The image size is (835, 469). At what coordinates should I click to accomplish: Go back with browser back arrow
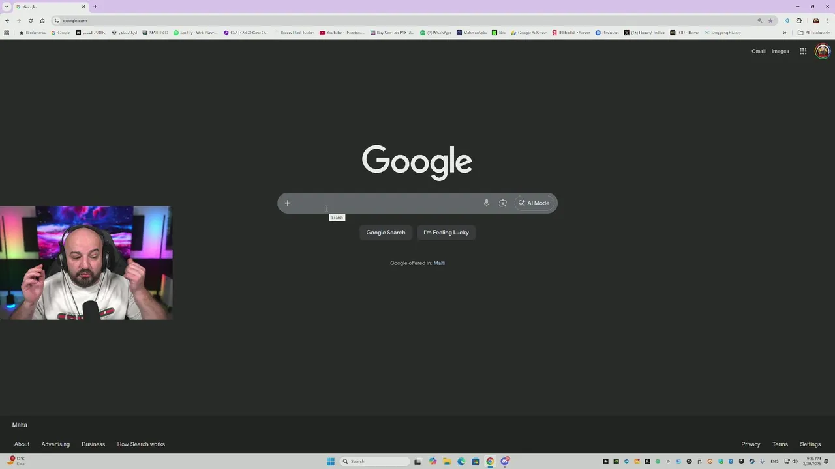[x=7, y=21]
